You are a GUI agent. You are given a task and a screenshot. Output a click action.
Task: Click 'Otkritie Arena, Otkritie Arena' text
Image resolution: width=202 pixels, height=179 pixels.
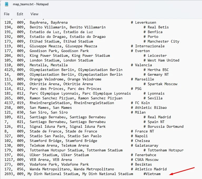pyautogui.click(x=61, y=84)
